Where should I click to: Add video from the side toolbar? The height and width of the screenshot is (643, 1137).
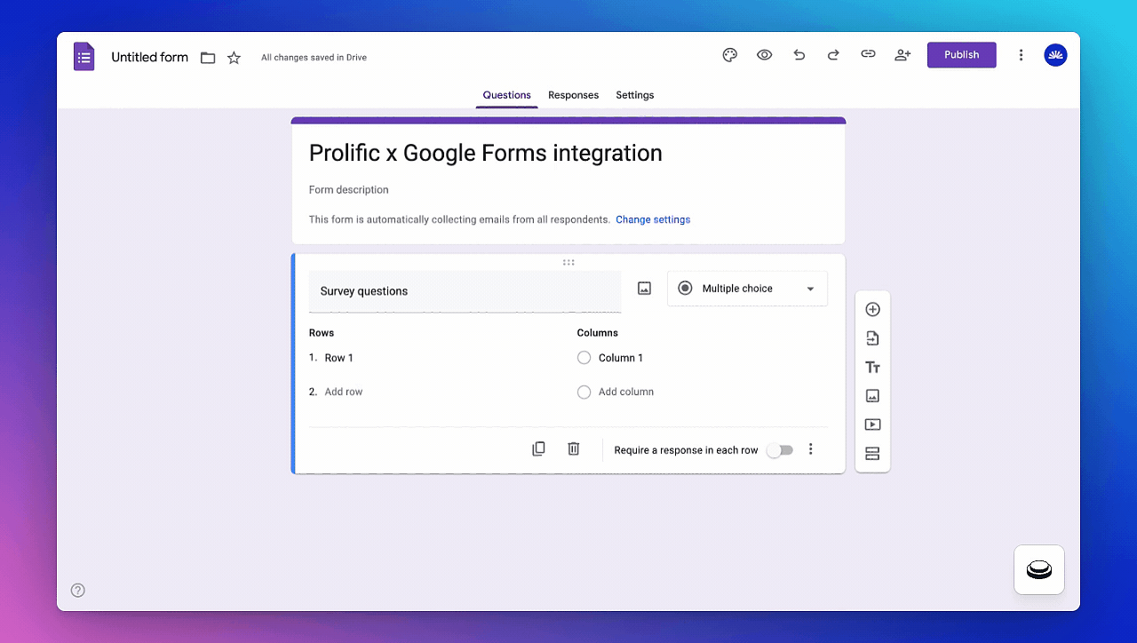tap(872, 425)
